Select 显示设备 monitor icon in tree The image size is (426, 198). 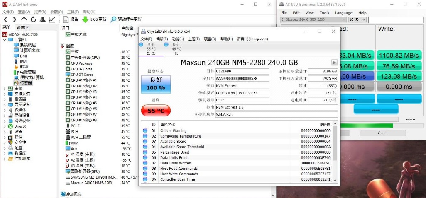point(10,104)
